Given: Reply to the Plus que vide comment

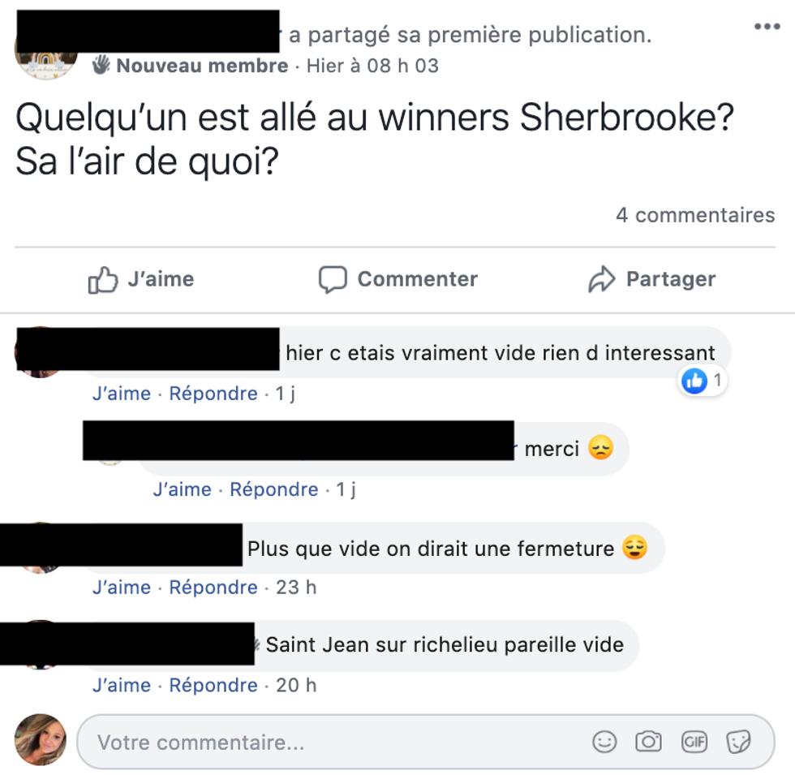Looking at the screenshot, I should pyautogui.click(x=213, y=588).
